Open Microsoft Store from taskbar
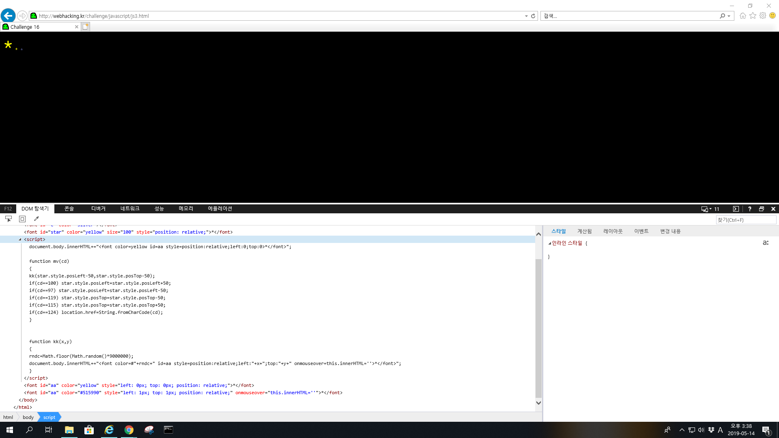 (x=89, y=430)
